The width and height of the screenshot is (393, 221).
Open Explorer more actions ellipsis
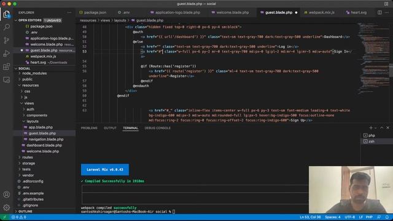[x=69, y=12]
